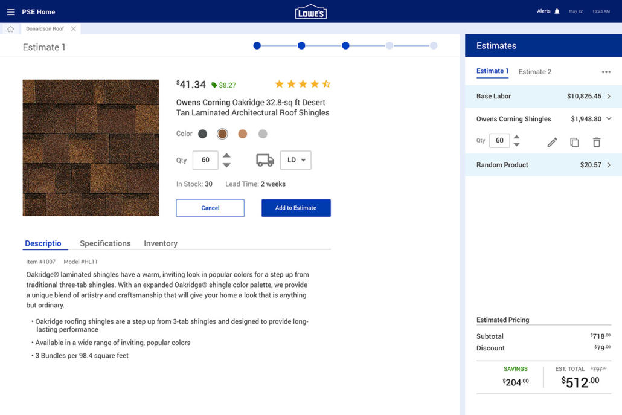The width and height of the screenshot is (622, 415).
Task: Duplicate the Owens Corning Shingles item
Action: coord(574,142)
